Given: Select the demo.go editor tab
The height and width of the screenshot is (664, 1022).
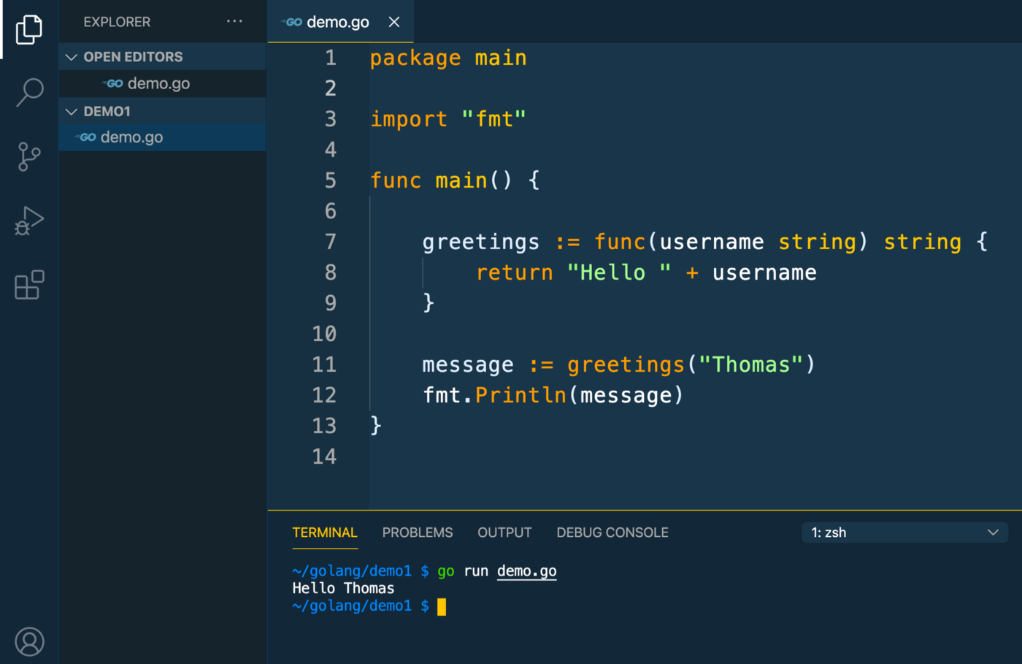Looking at the screenshot, I should click(x=341, y=22).
